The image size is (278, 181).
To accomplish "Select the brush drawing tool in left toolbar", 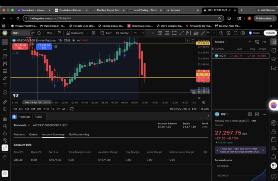I will (5, 78).
